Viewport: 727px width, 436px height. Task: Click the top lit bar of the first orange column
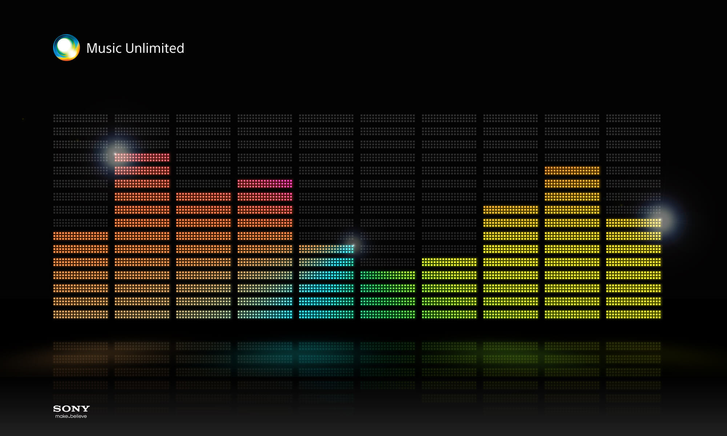coord(80,236)
